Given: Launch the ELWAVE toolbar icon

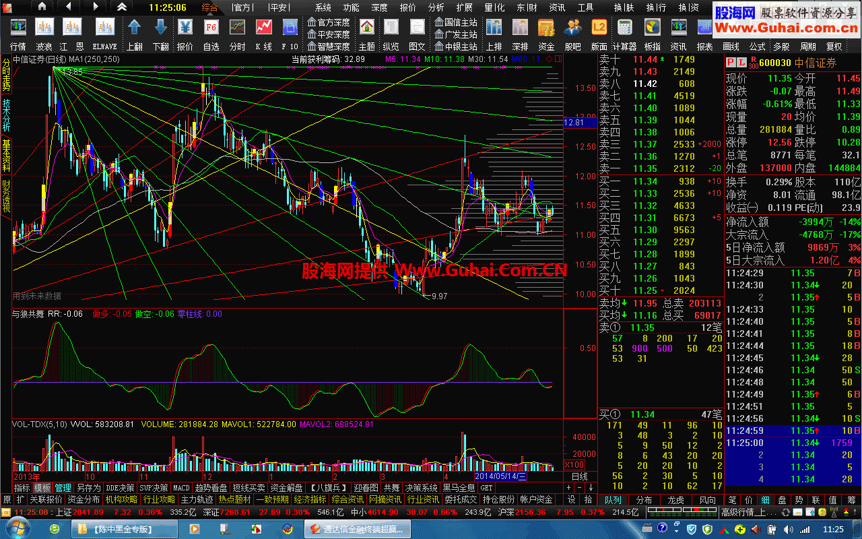Looking at the screenshot, I should coord(104,27).
